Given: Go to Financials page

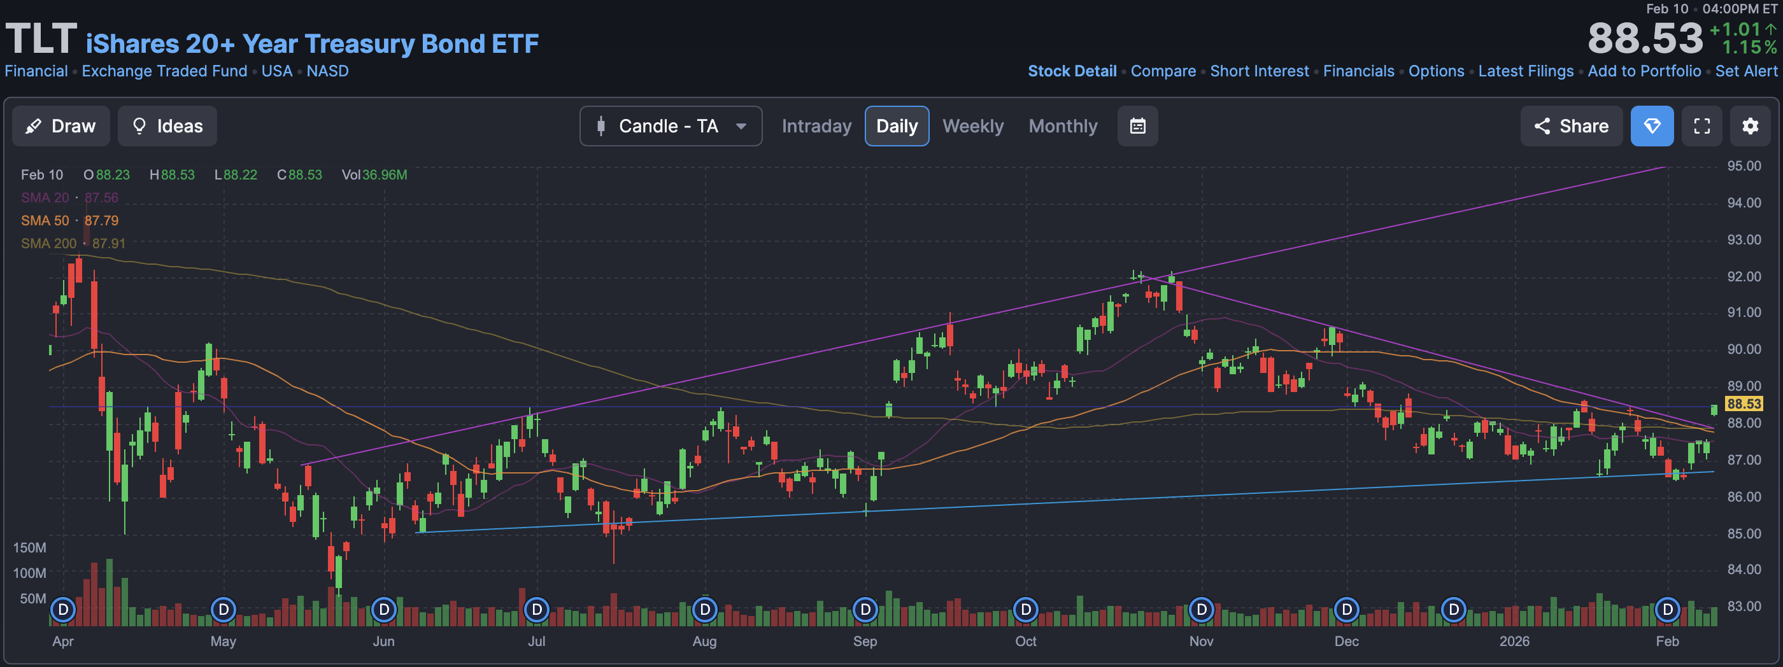Looking at the screenshot, I should (x=1358, y=71).
